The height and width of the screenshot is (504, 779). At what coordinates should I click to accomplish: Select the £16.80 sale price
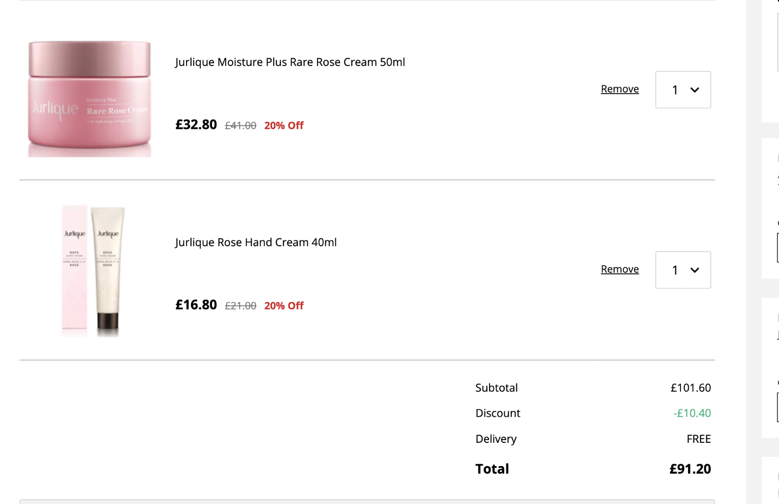196,305
